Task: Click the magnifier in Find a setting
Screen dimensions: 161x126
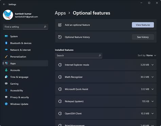Action: (45, 27)
